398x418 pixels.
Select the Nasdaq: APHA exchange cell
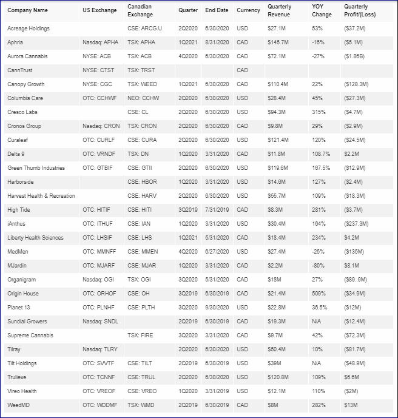click(100, 42)
